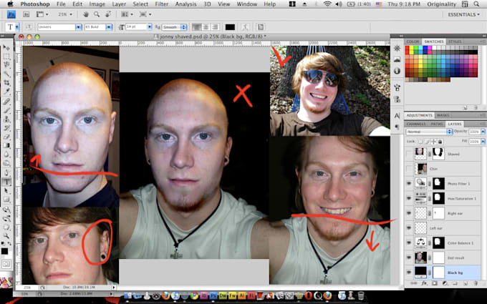Show the Chin layer
The width and height of the screenshot is (487, 304).
409,169
